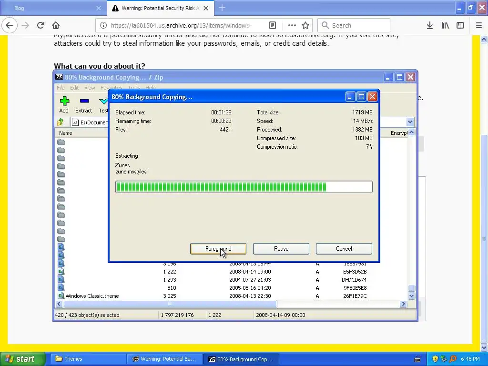Open the File menu in 7-Zip
Screen dimensions: 488x366
pyautogui.click(x=61, y=88)
